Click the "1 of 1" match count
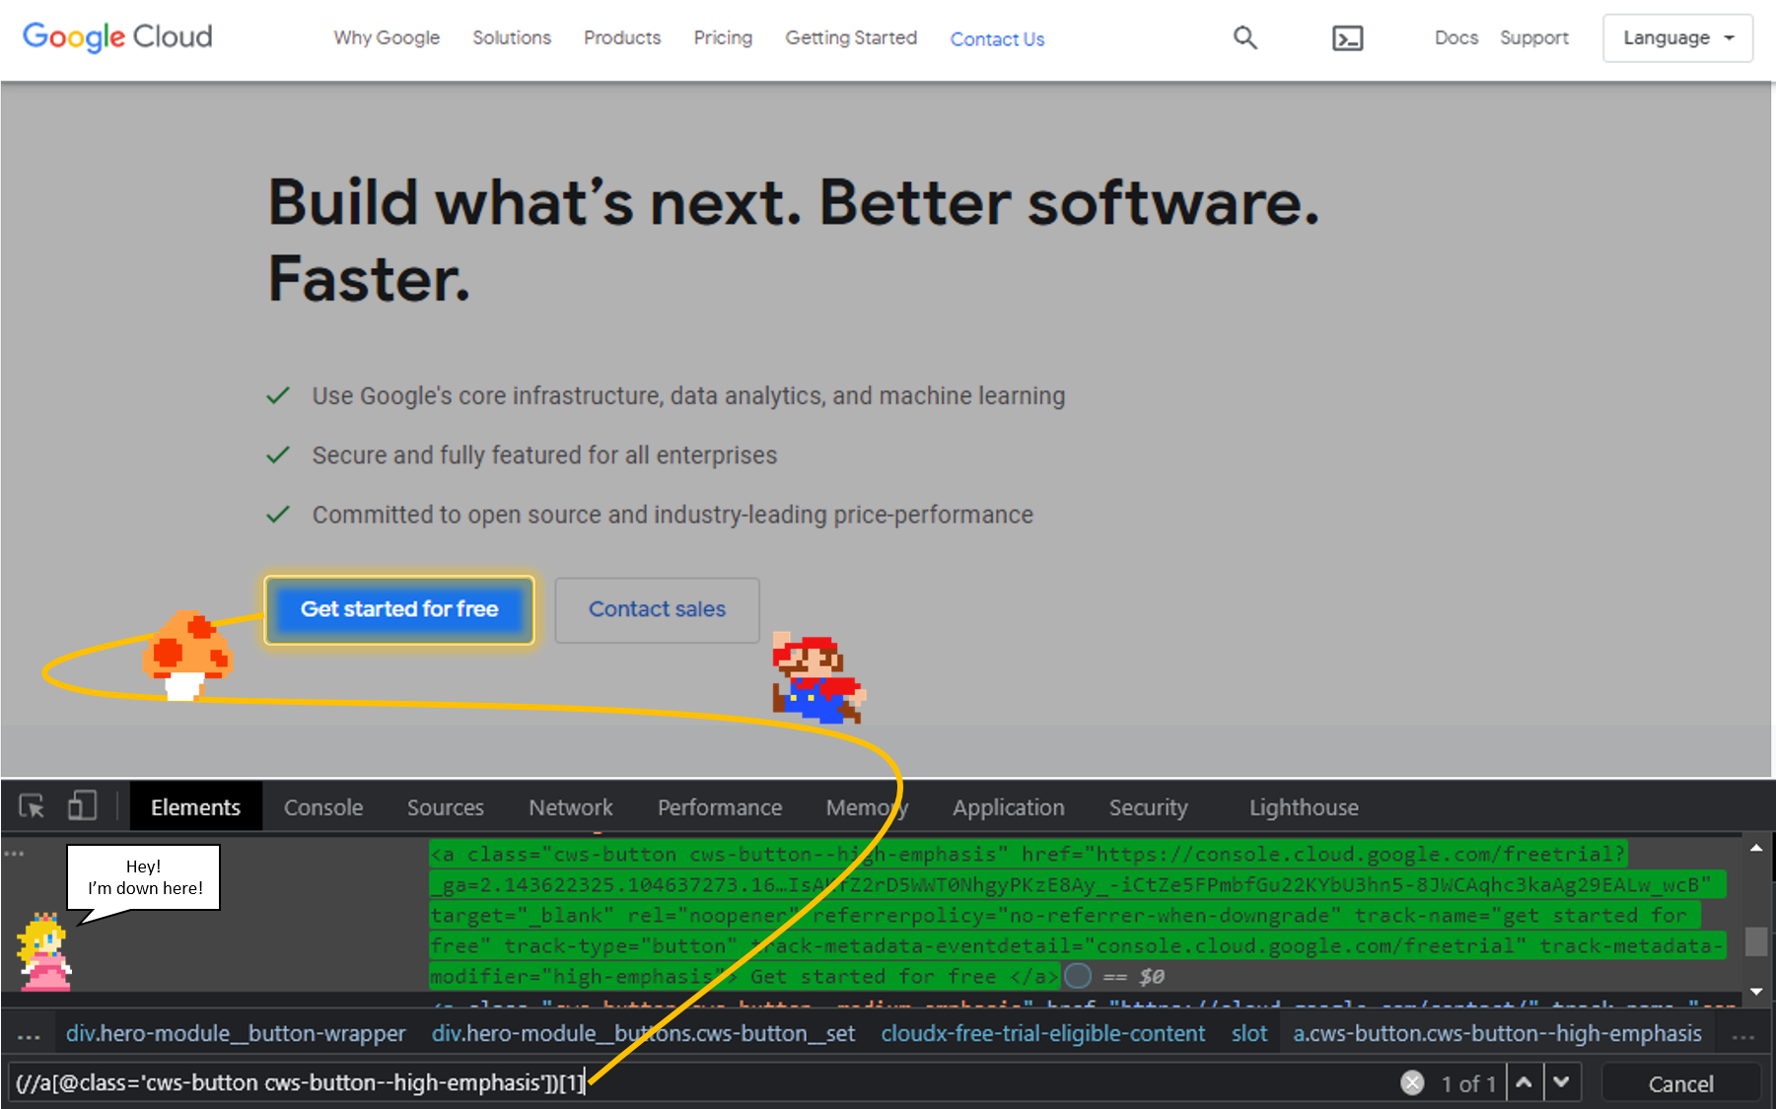Image resolution: width=1776 pixels, height=1109 pixels. coord(1468,1083)
